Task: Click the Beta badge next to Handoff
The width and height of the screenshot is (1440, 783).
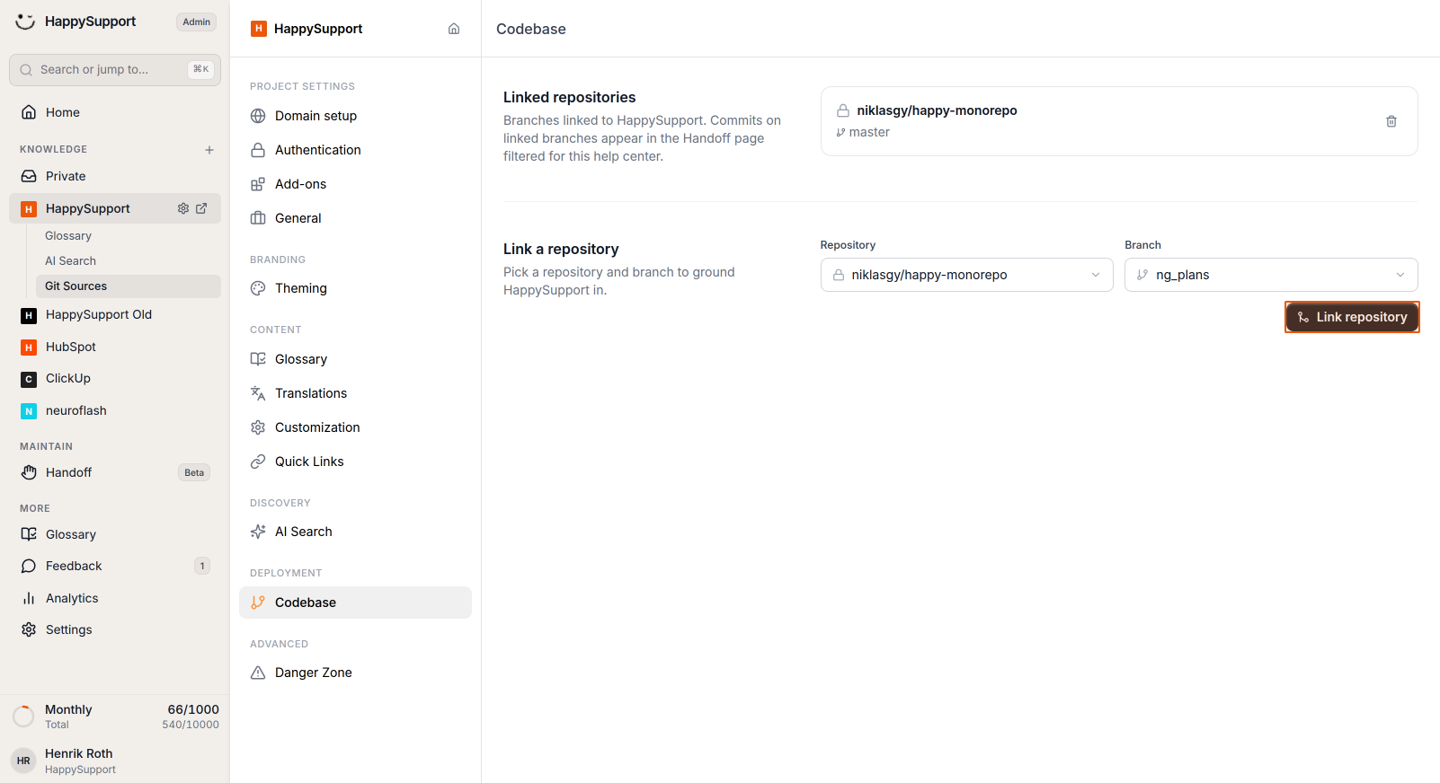Action: point(194,473)
